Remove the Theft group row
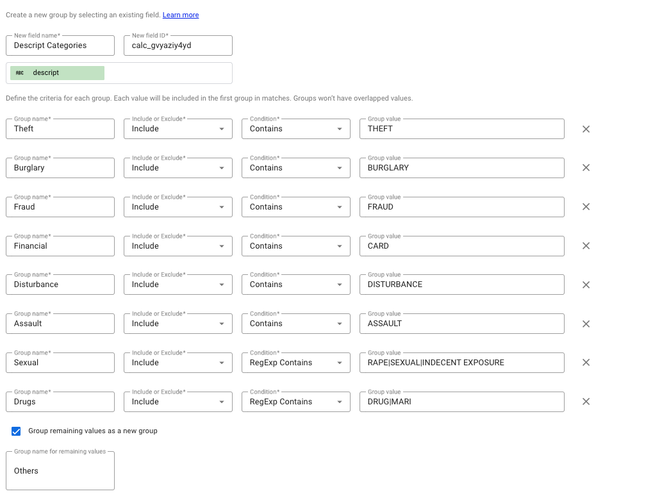Screen dimensions: 662x496 click(586, 129)
